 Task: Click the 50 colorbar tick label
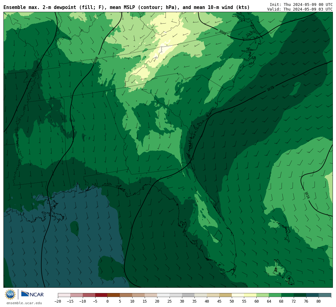point(232,301)
